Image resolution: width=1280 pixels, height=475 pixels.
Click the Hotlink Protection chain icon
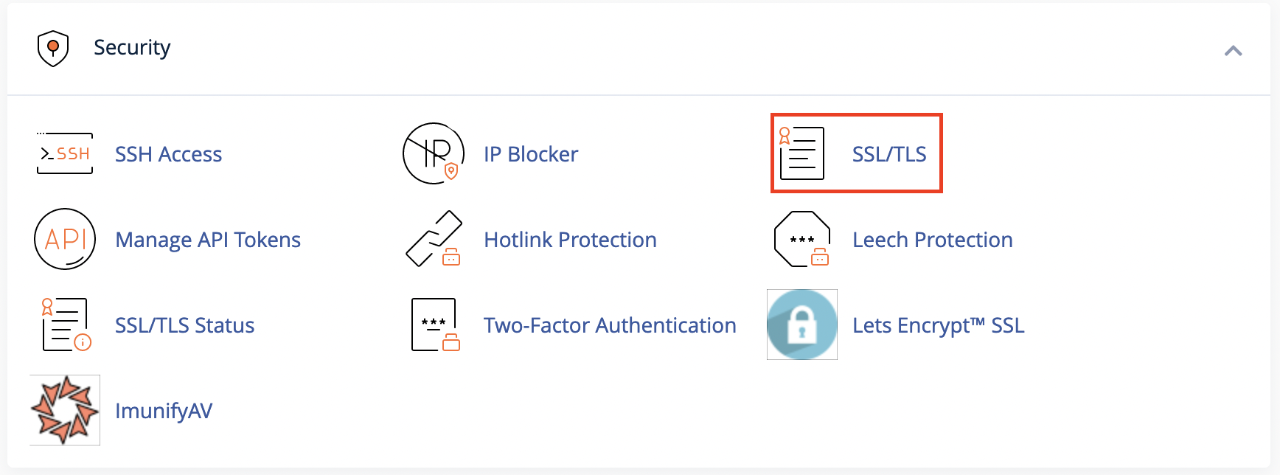click(x=434, y=239)
